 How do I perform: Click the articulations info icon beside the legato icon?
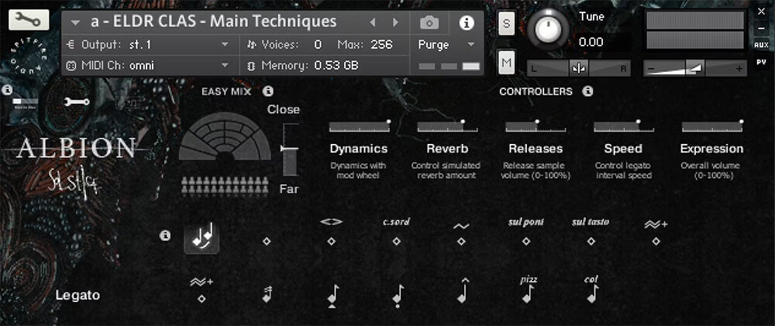(165, 235)
